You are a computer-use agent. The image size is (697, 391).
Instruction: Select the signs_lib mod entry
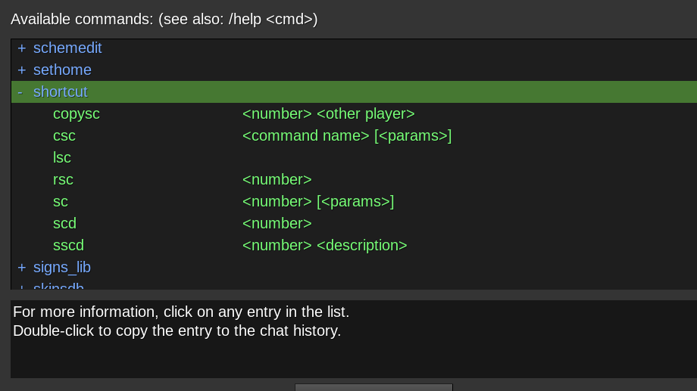[x=62, y=268]
